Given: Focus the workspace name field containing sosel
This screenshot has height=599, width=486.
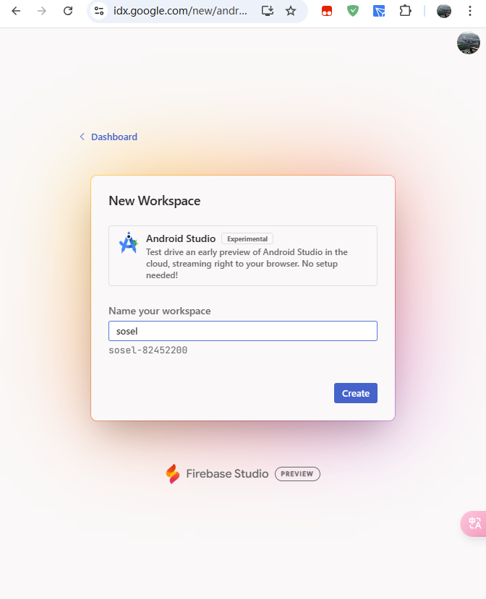Looking at the screenshot, I should pos(243,331).
